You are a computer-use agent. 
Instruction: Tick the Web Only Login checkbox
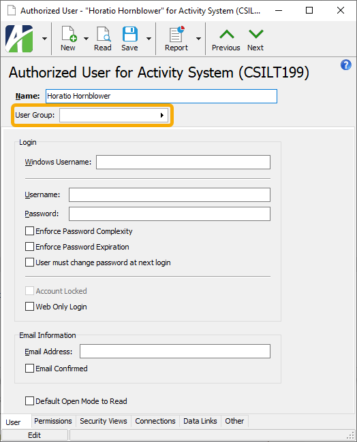click(x=29, y=307)
